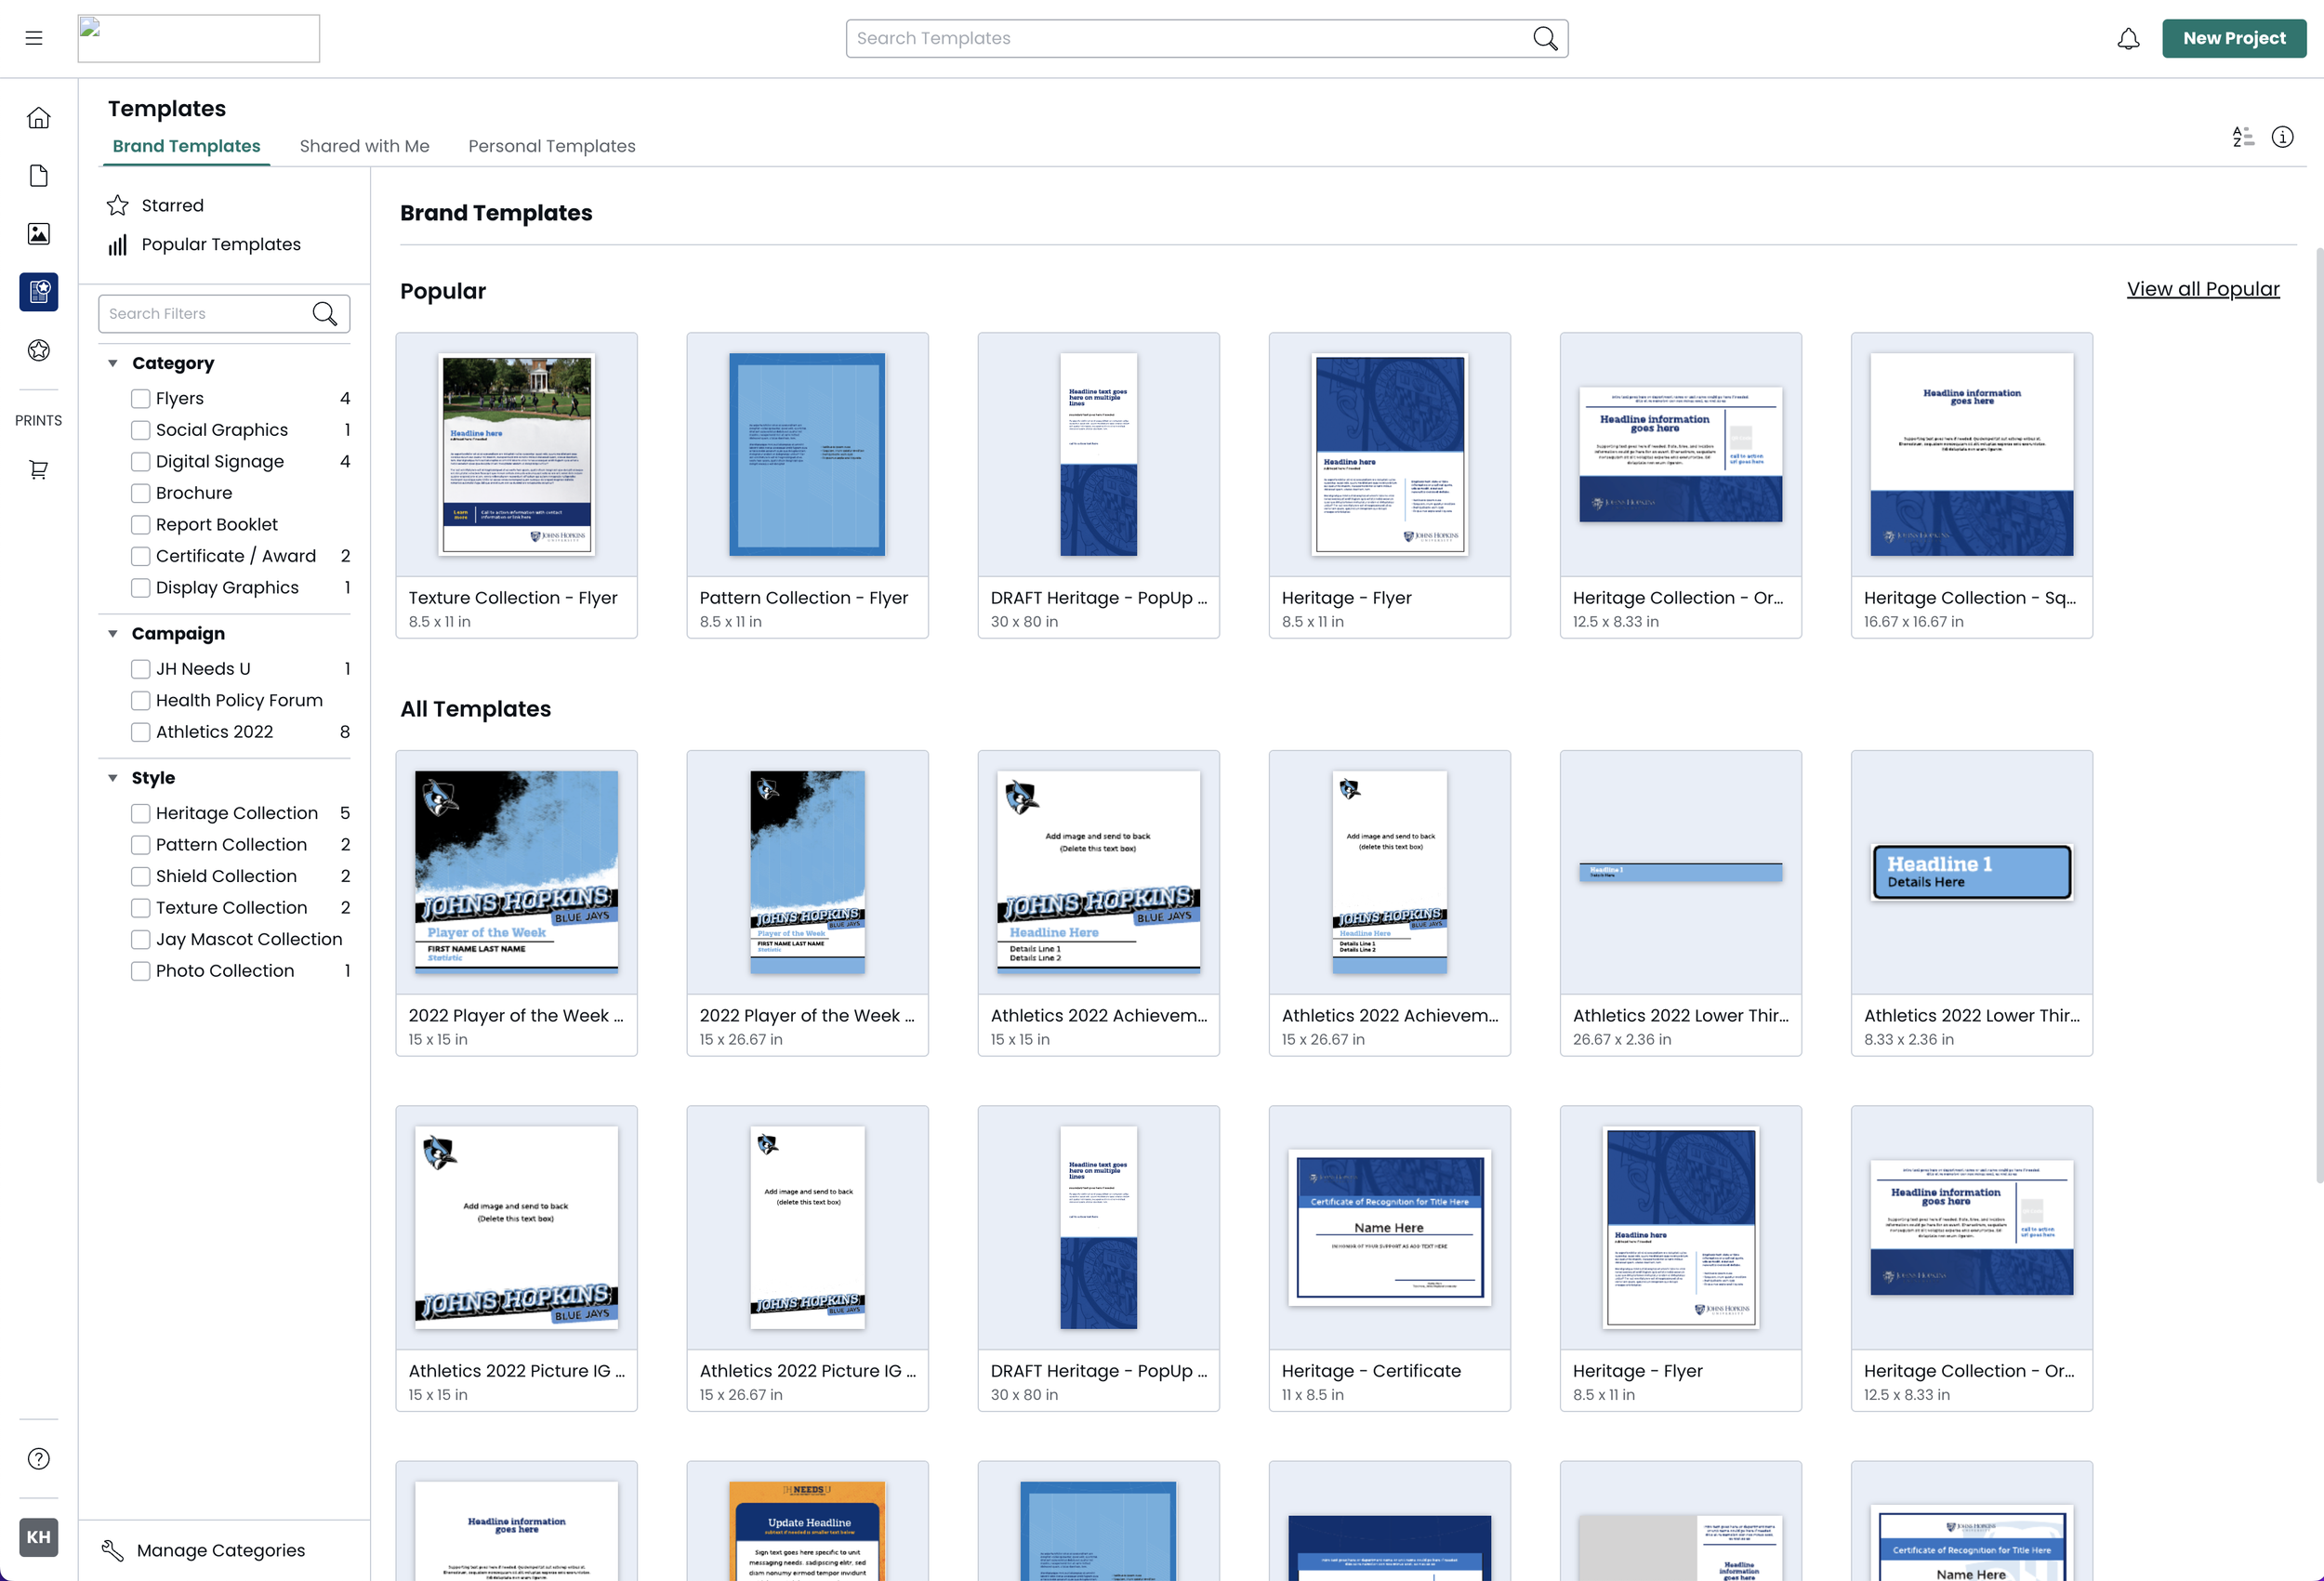This screenshot has height=1581, width=2324.
Task: Open the Images panel icon
Action: coord(38,234)
